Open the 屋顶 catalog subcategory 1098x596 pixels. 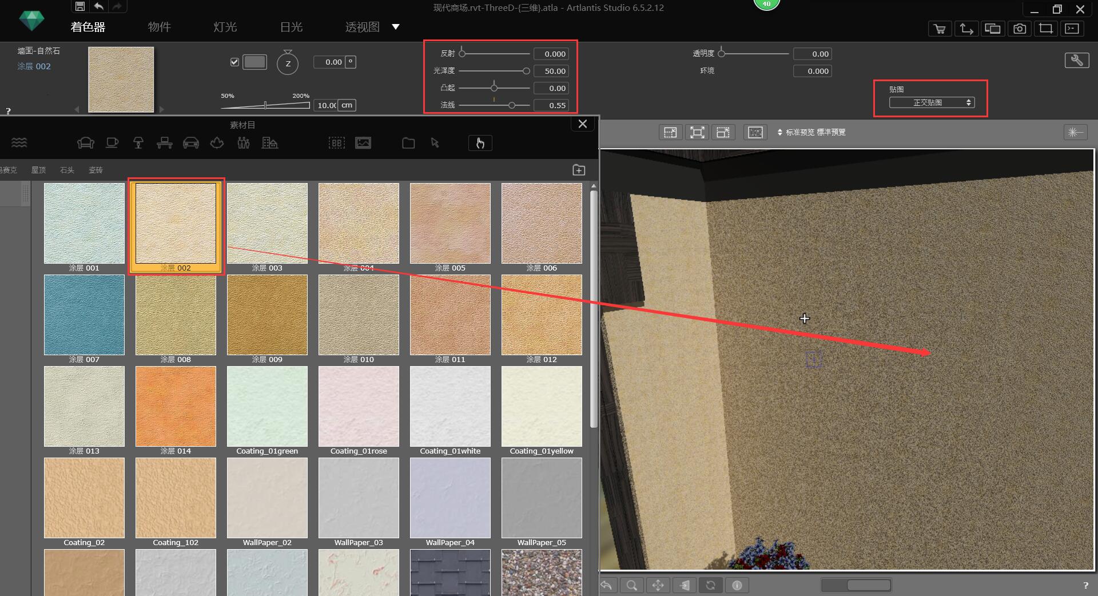click(38, 170)
